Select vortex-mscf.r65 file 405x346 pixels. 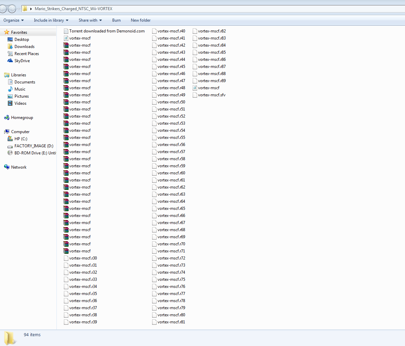tap(171, 208)
